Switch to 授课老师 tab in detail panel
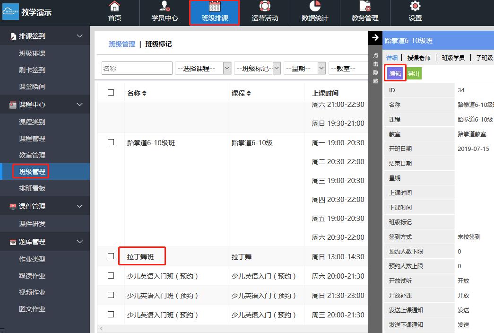 [x=418, y=58]
